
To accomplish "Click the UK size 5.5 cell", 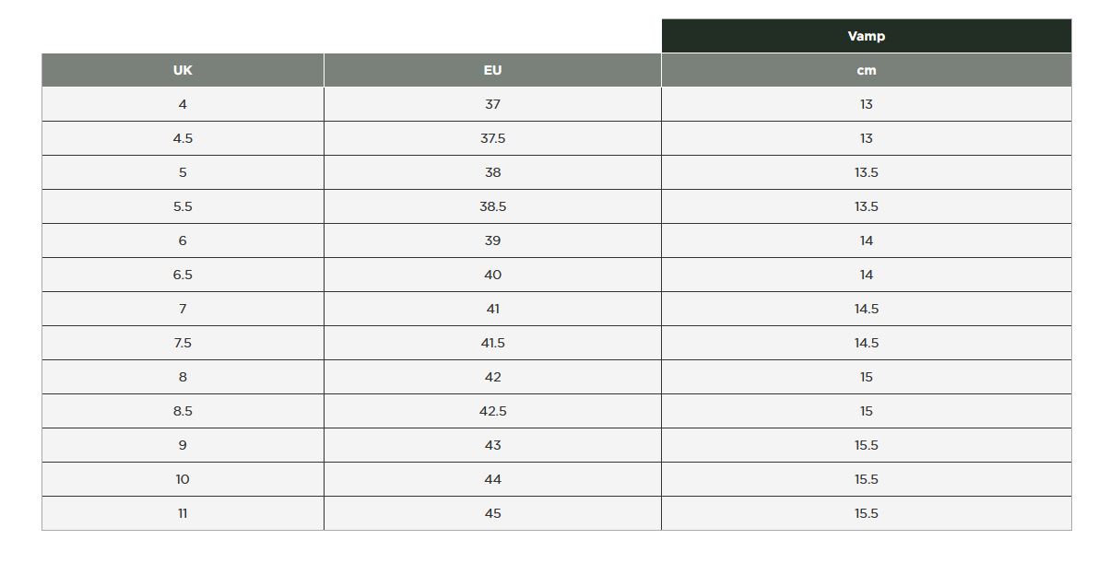I will 183,206.
